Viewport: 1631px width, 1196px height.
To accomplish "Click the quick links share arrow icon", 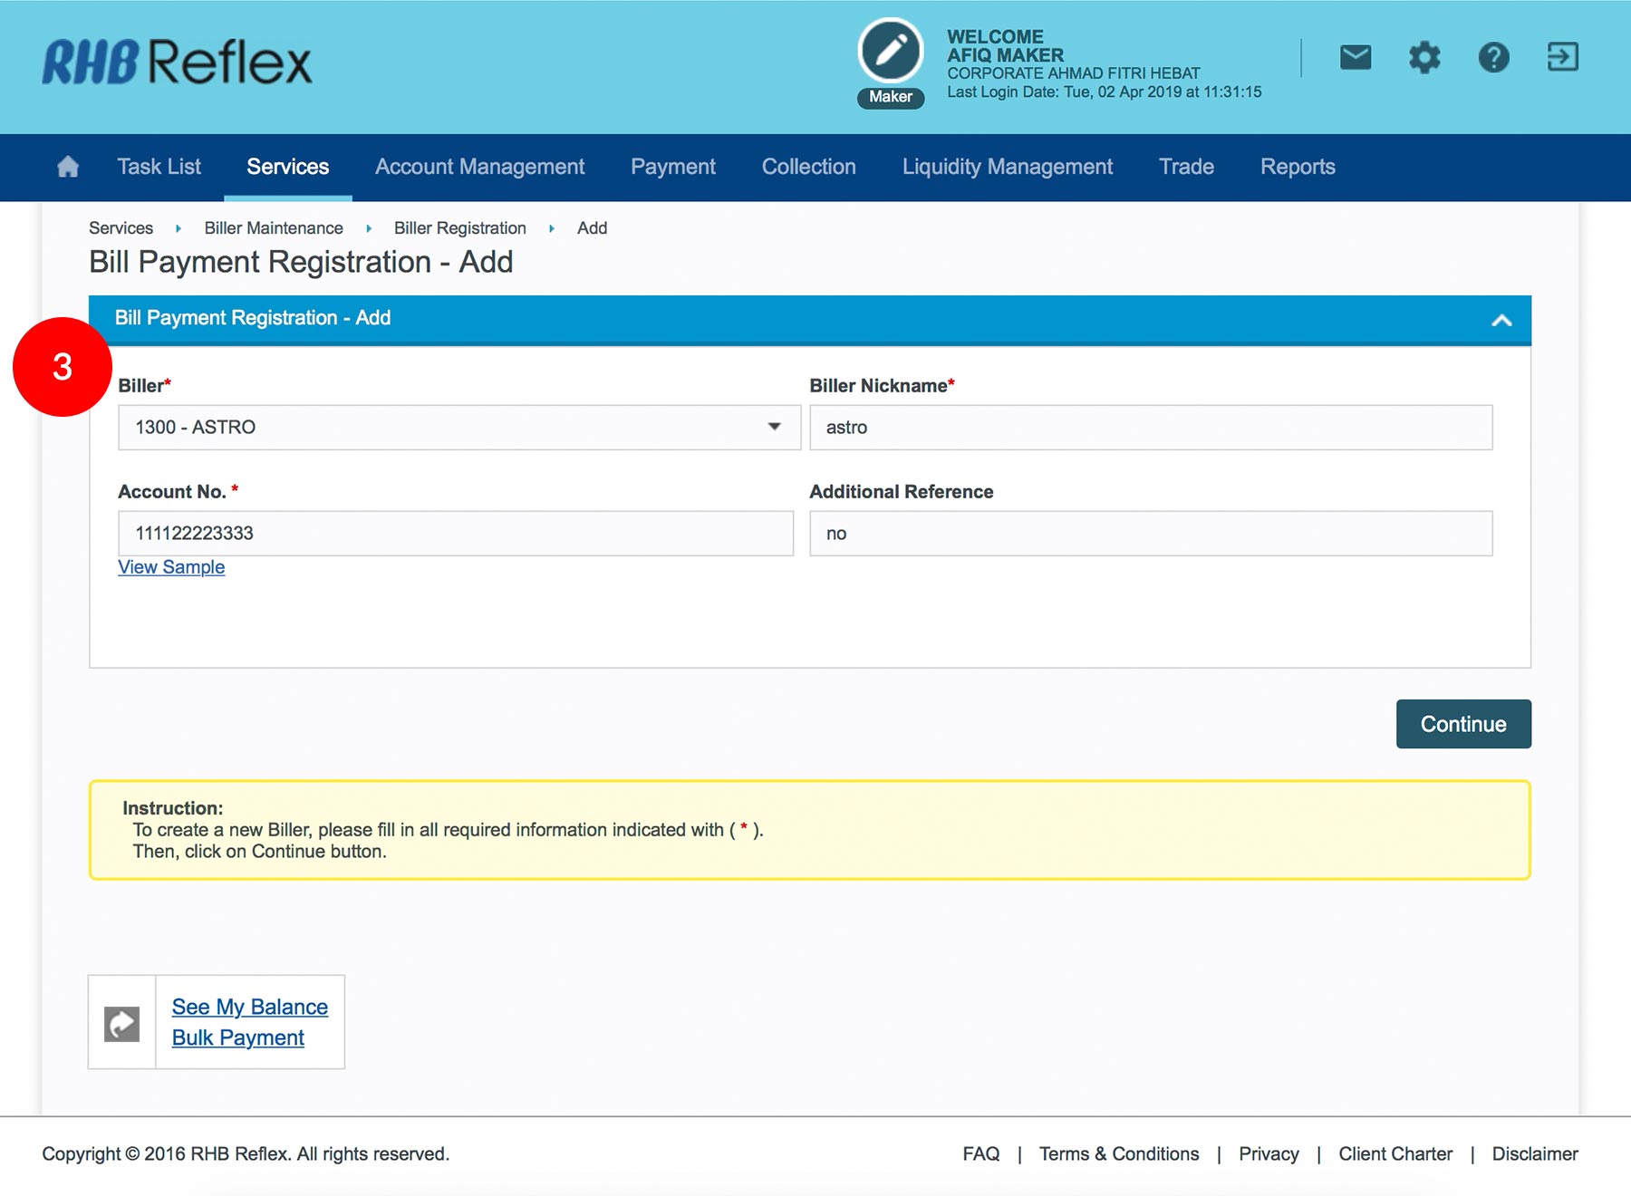I will click(x=122, y=1023).
